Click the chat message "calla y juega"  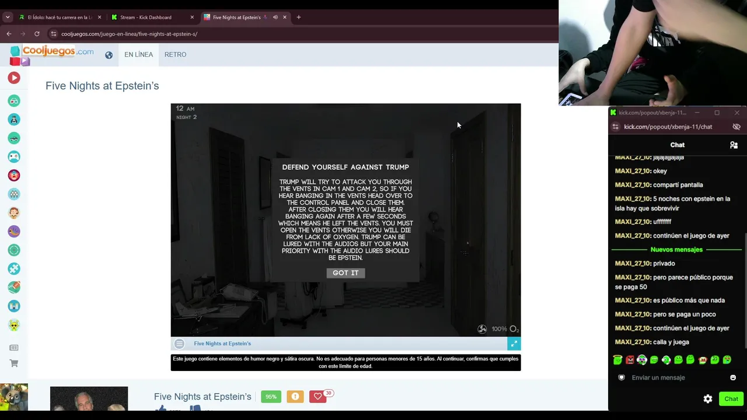[x=671, y=342]
